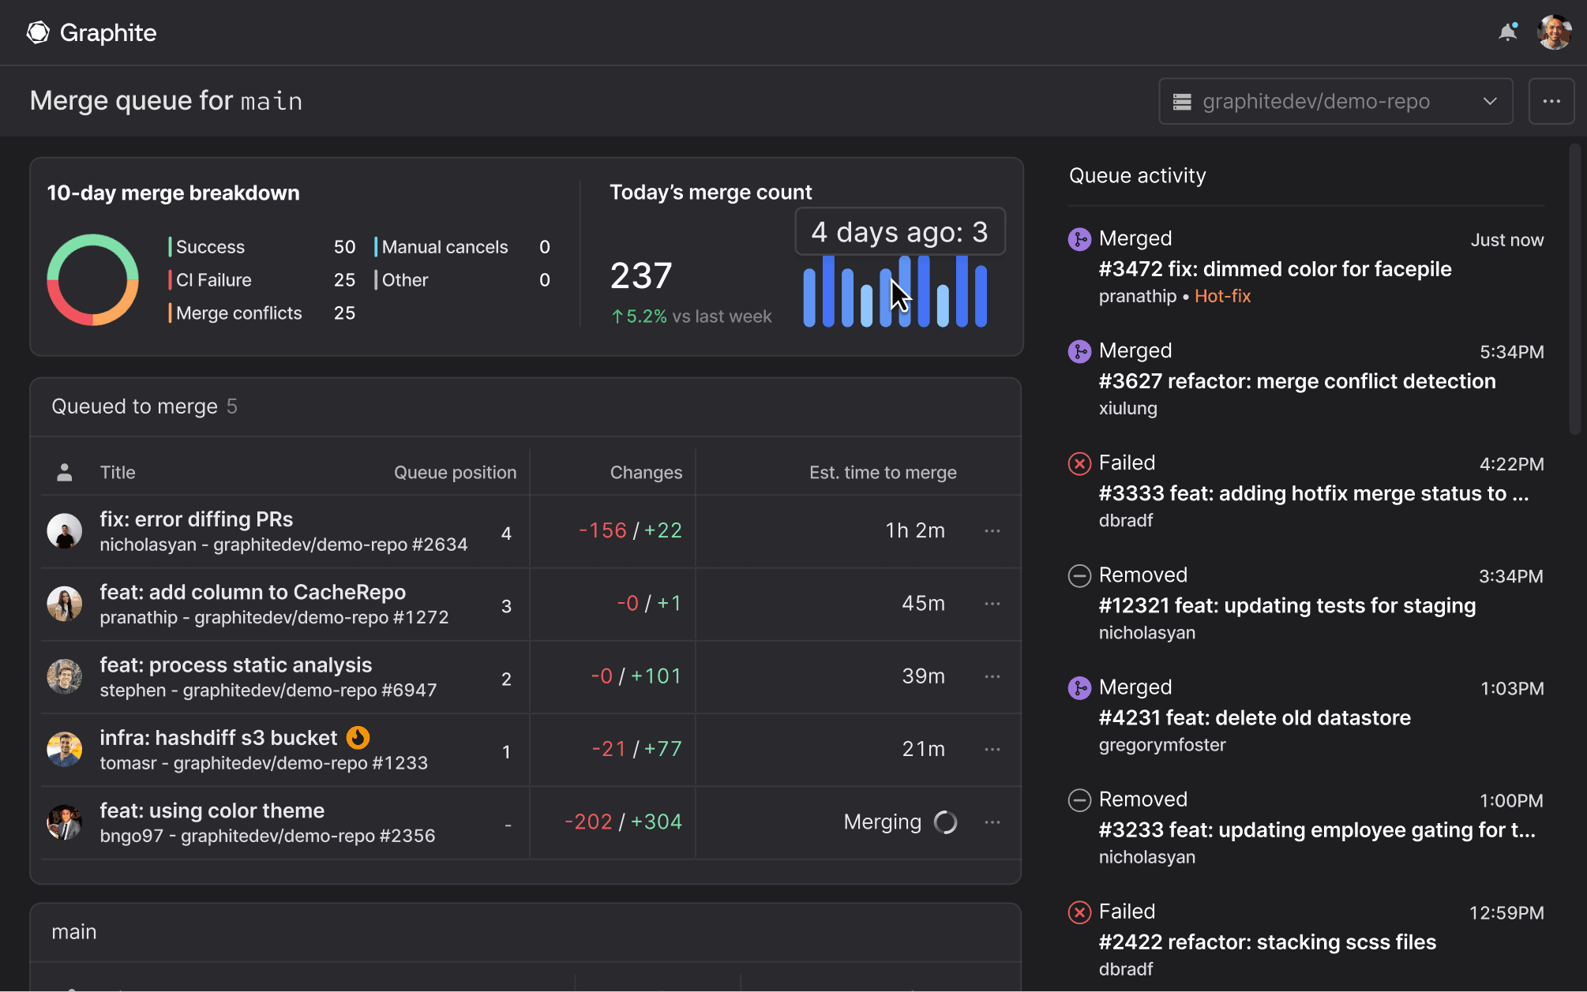The height and width of the screenshot is (992, 1587).
Task: Click the Queue position column header to sort
Action: click(x=454, y=472)
